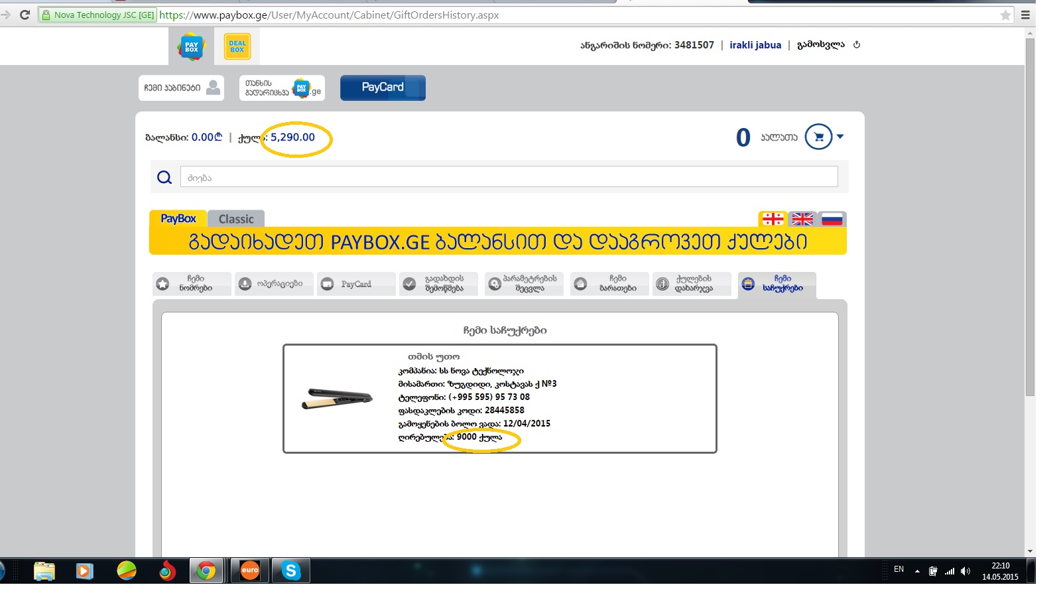1061x597 pixels.
Task: Click the 9000 ქულა price text
Action: [x=479, y=437]
